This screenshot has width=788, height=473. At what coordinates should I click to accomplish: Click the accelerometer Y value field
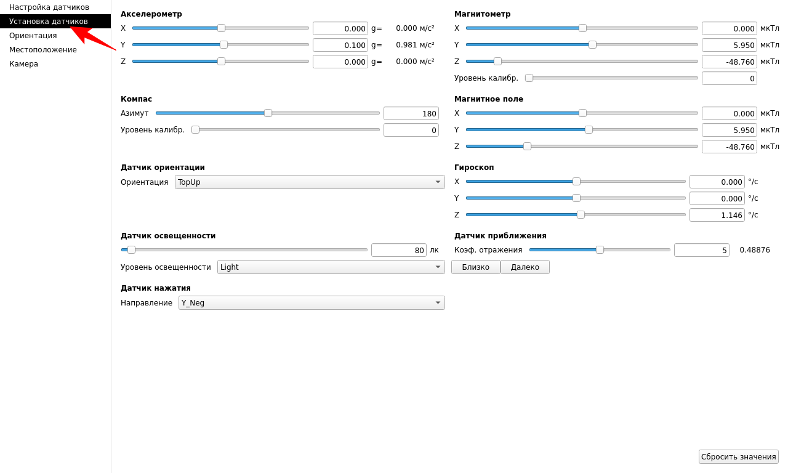click(x=340, y=45)
